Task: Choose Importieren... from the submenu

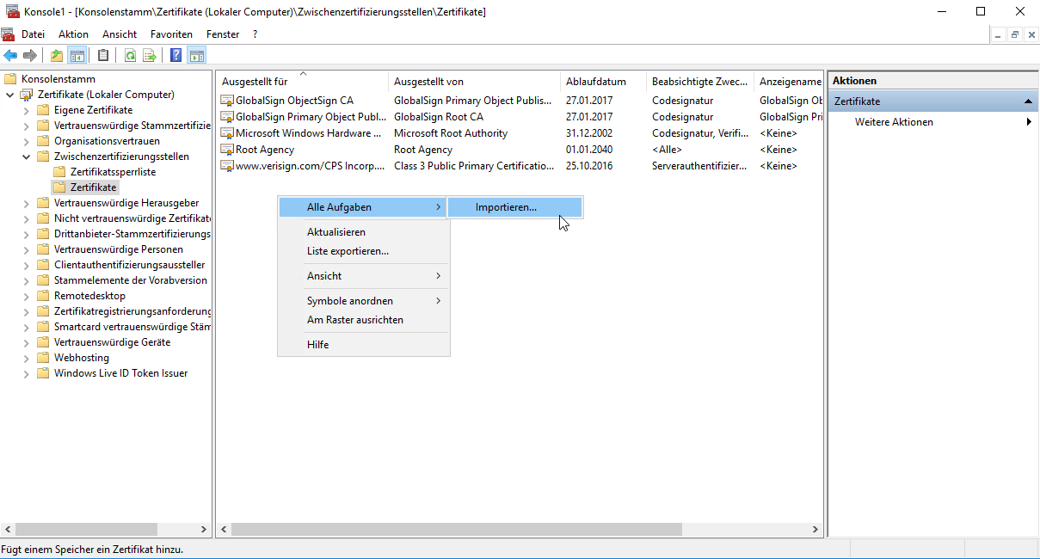Action: click(x=506, y=207)
